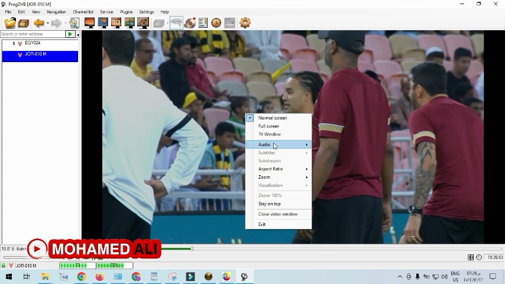Click Close video window entry
The width and height of the screenshot is (505, 284).
[x=277, y=214]
